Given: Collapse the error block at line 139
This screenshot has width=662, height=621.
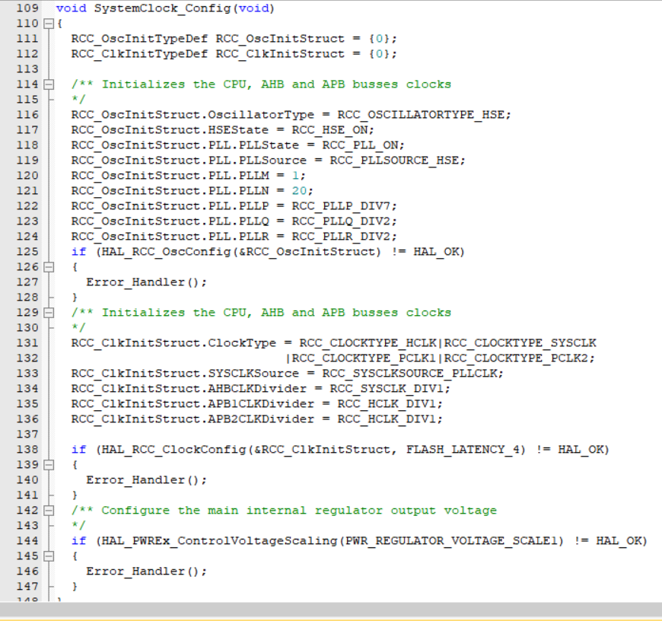Looking at the screenshot, I should 49,465.
